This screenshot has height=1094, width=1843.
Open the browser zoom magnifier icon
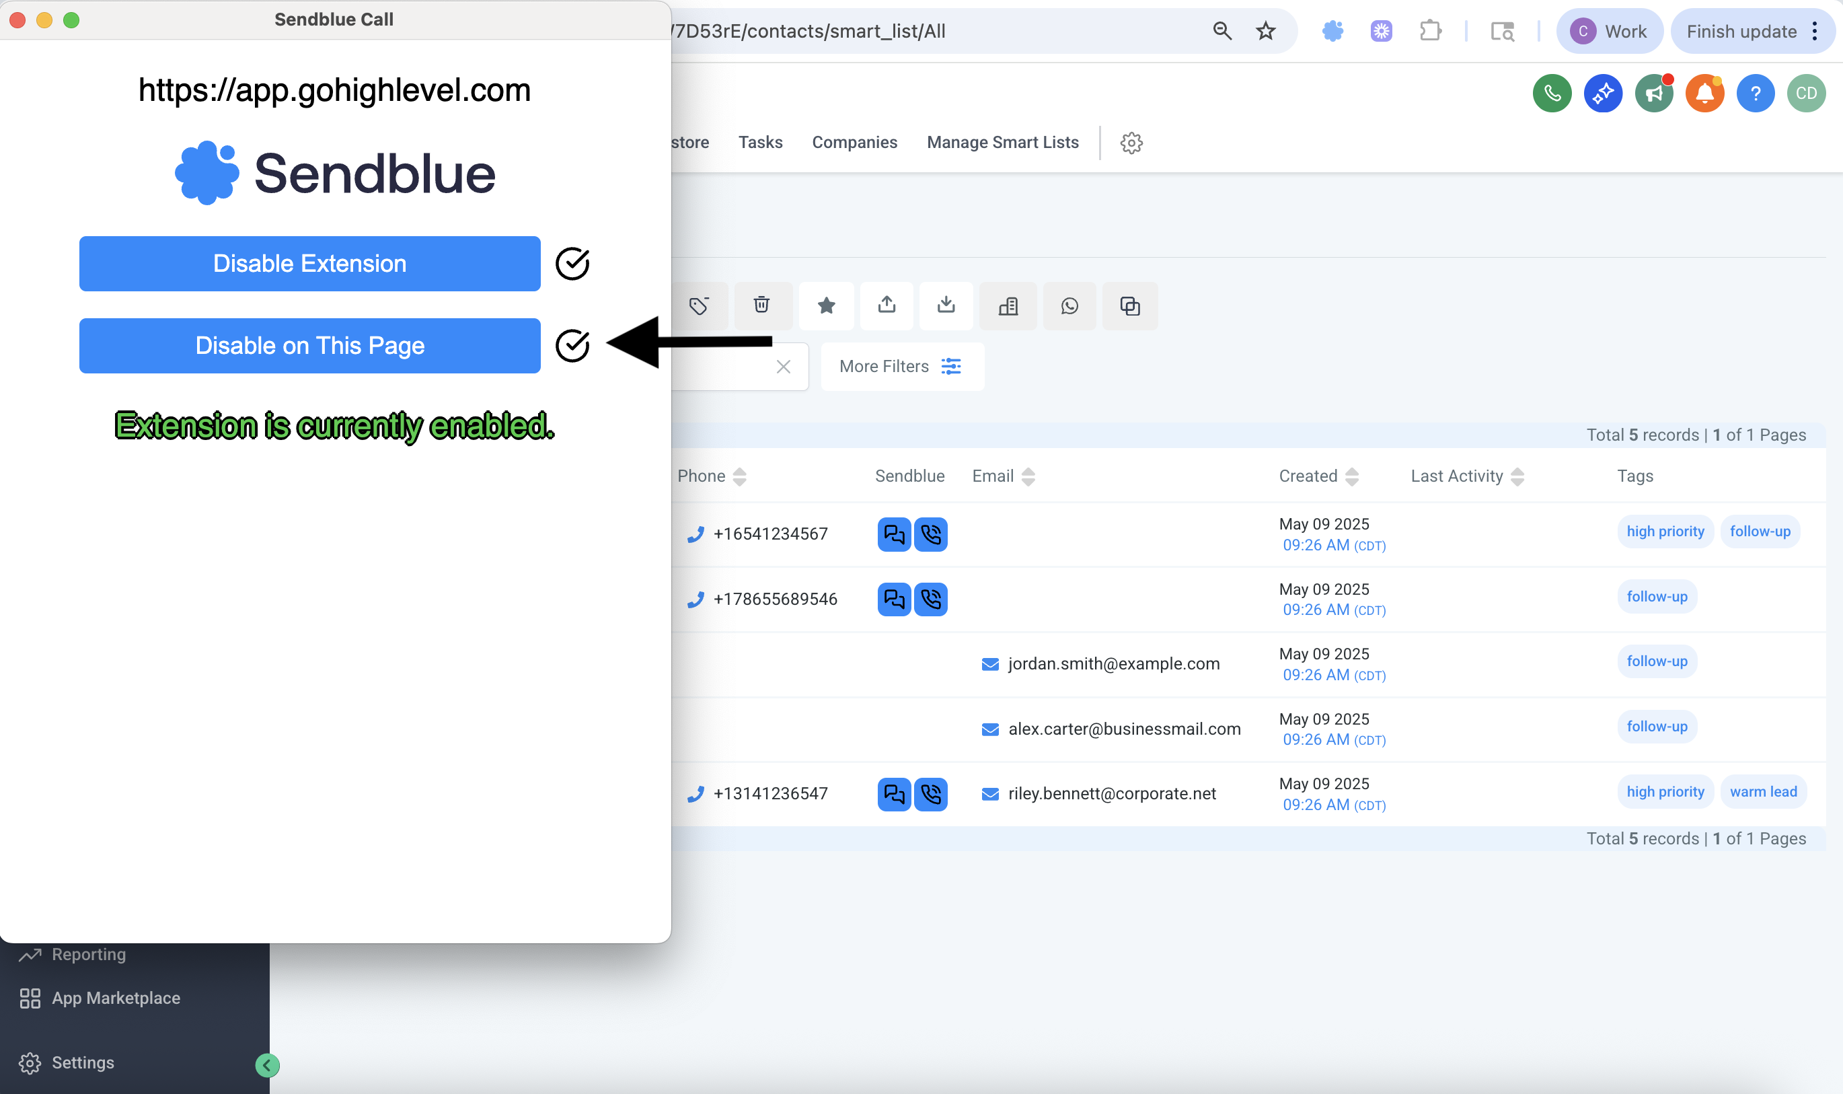(x=1221, y=31)
